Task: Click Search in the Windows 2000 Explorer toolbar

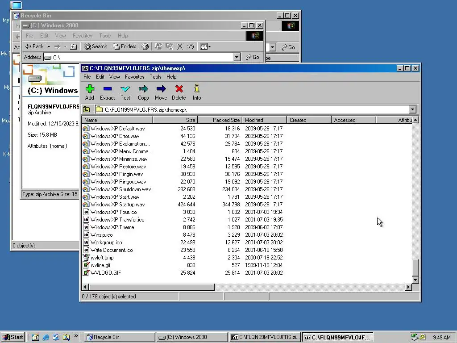Action: click(x=96, y=46)
